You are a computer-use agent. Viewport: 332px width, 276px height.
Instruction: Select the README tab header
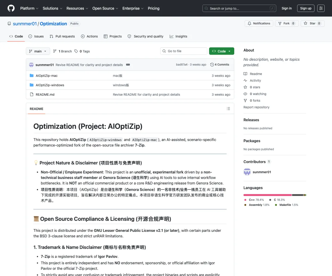pyautogui.click(x=36, y=109)
